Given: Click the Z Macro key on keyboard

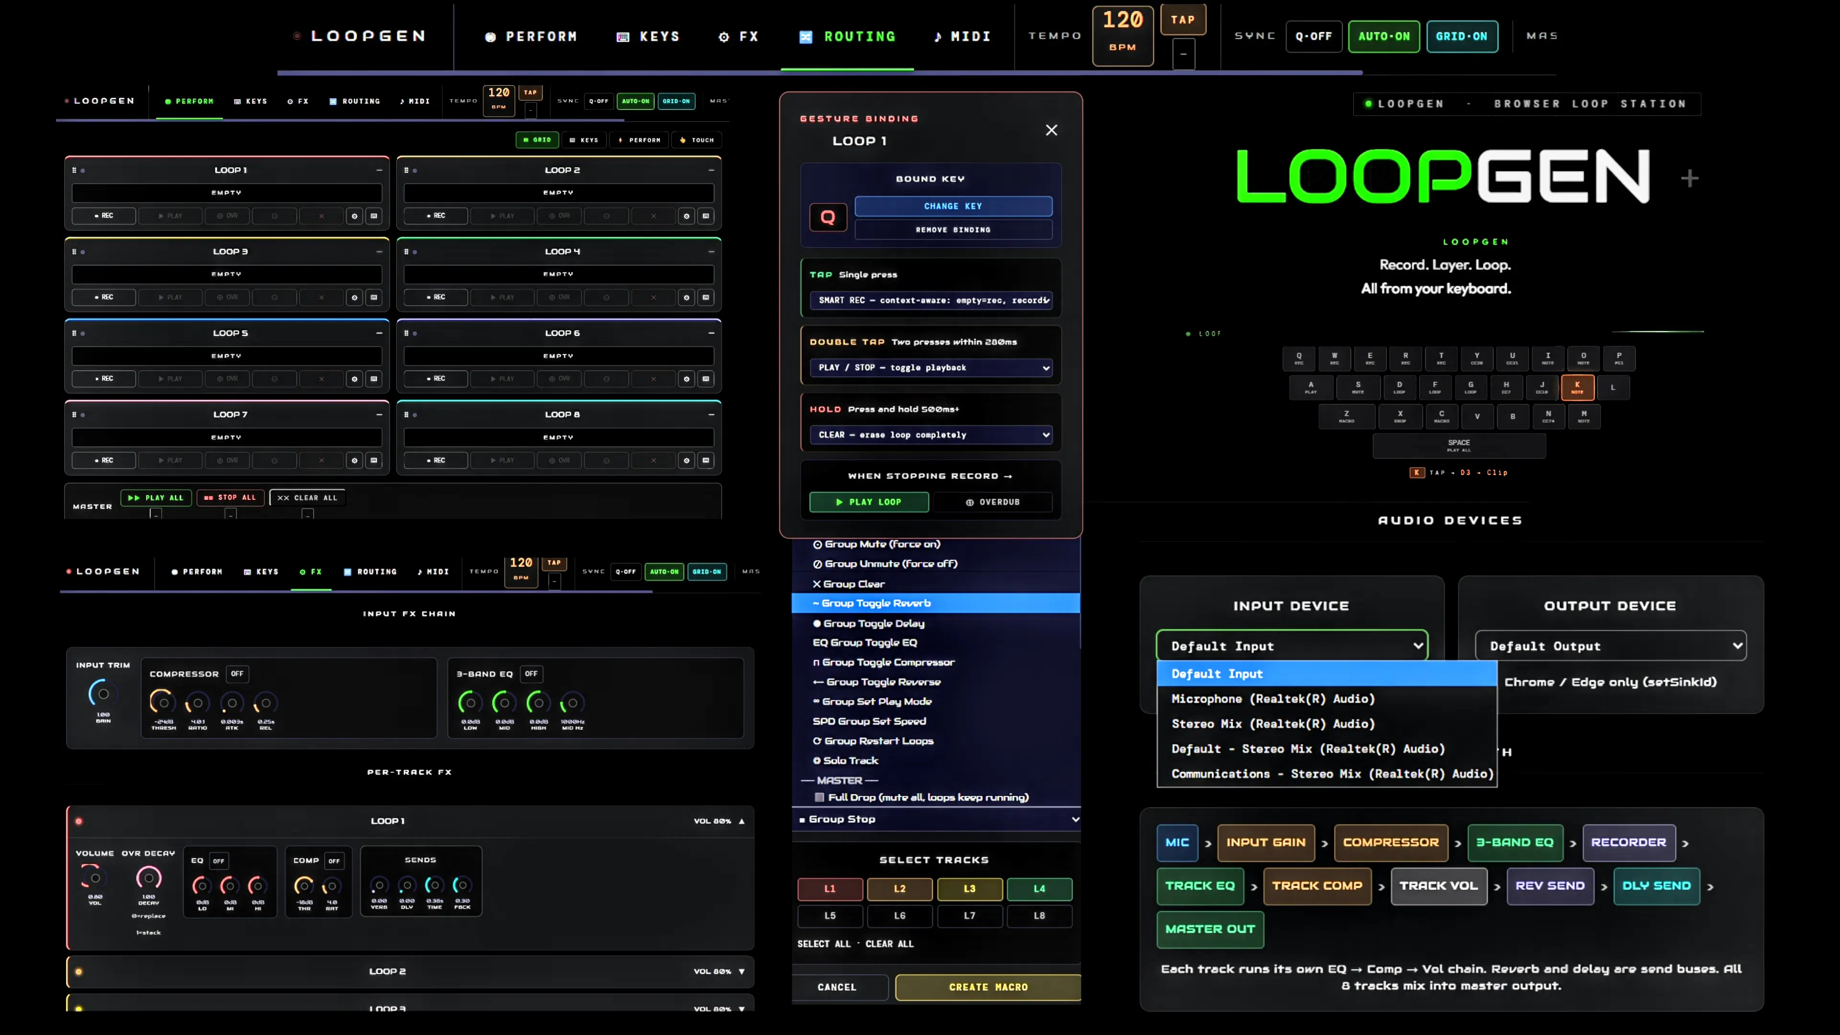Looking at the screenshot, I should pyautogui.click(x=1346, y=416).
